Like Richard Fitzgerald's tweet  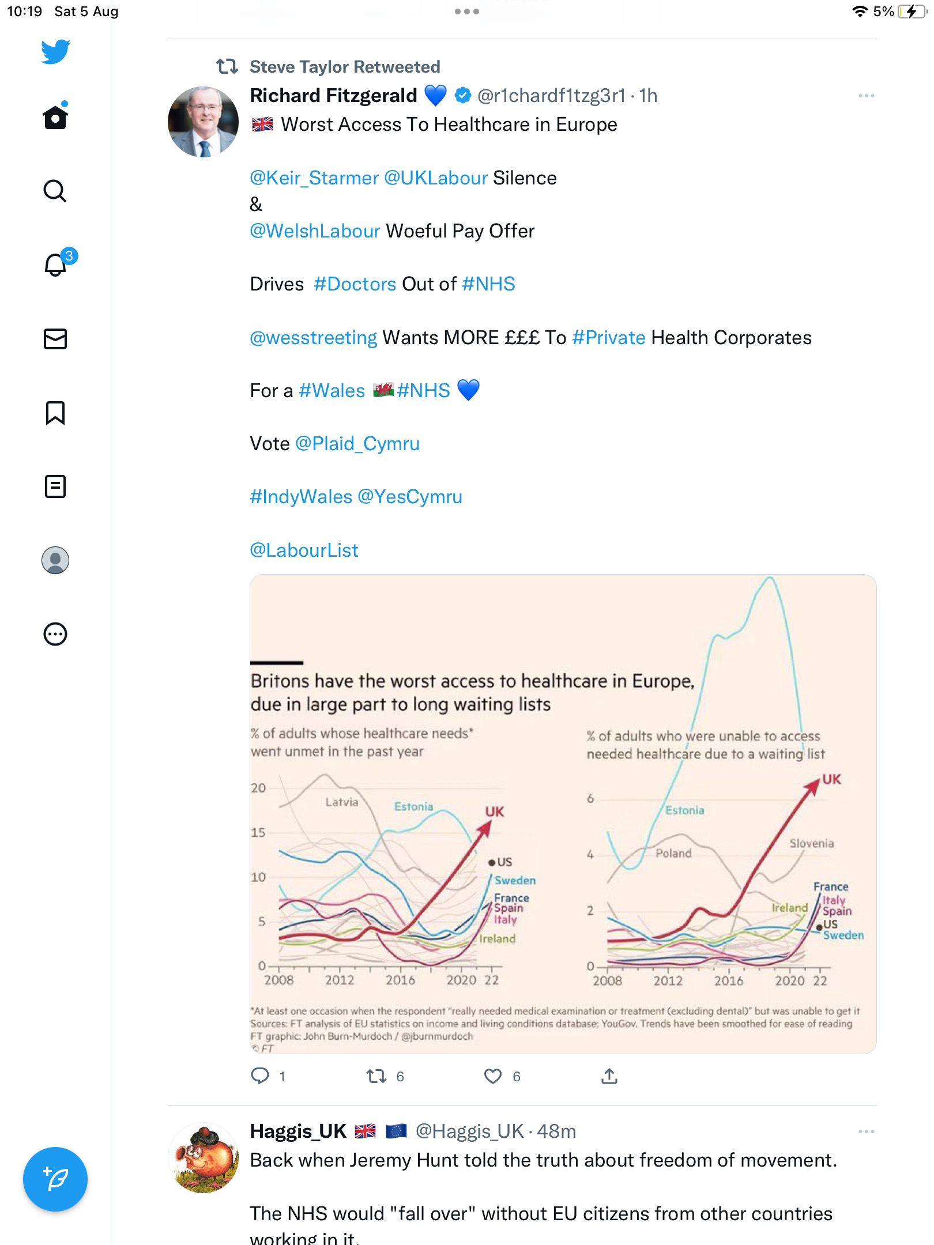[x=493, y=1076]
